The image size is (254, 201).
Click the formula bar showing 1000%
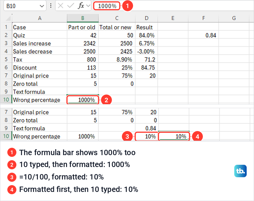tap(173, 6)
